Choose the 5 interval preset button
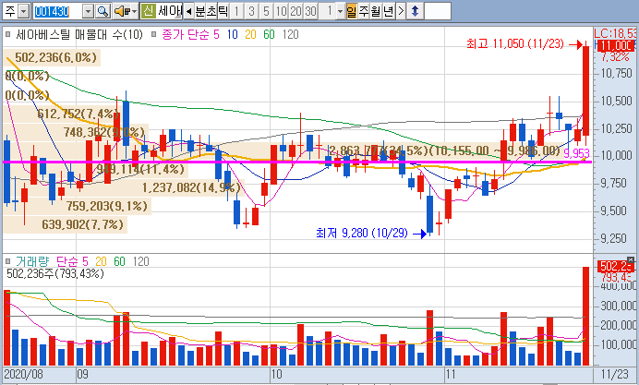The height and width of the screenshot is (385, 639). [x=266, y=11]
